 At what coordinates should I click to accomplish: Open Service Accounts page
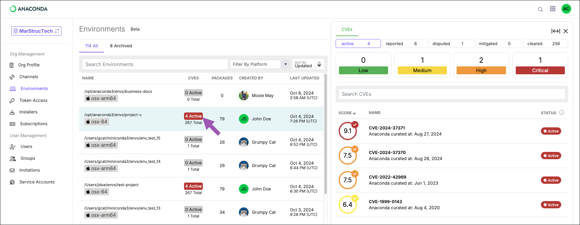pyautogui.click(x=37, y=182)
